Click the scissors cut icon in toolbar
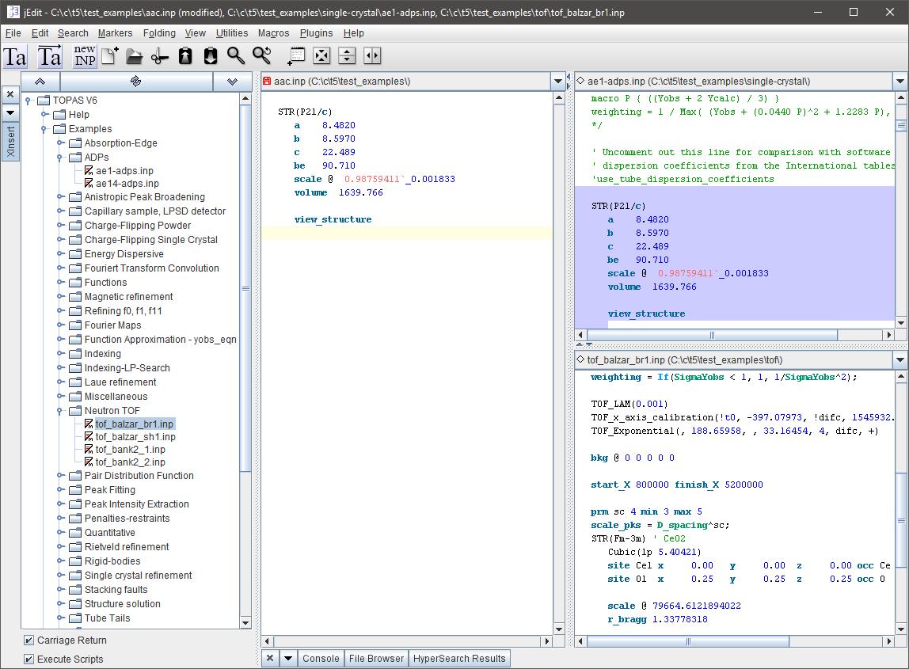This screenshot has height=669, width=909. (160, 56)
